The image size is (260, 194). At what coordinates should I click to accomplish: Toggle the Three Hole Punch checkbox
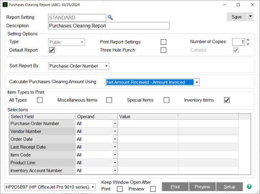163,50
